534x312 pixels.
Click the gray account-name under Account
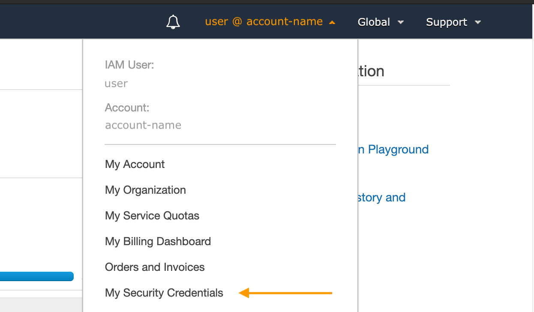143,125
